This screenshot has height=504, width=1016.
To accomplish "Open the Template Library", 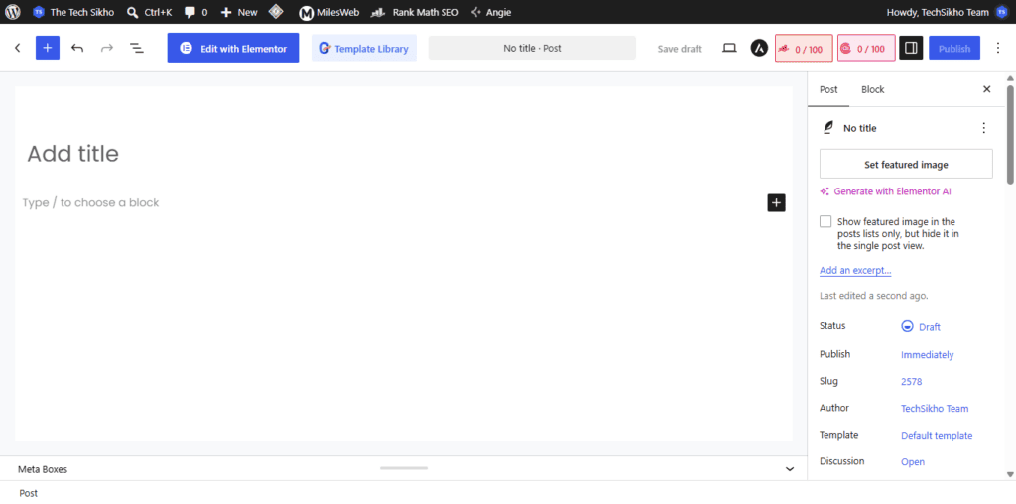I will [363, 48].
